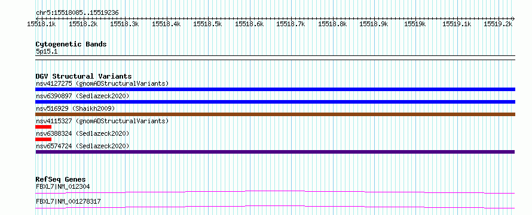
Task: Select the magenta FBXL7 NM_001278317 transcript line
Action: point(275,207)
